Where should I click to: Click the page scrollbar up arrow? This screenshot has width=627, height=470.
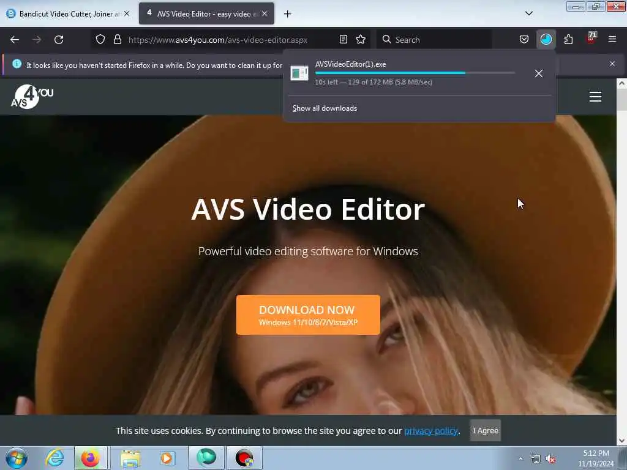point(621,83)
